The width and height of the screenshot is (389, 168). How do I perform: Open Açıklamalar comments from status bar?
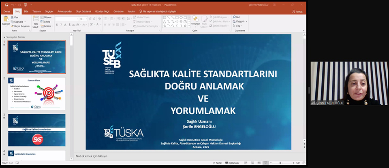[233, 163]
